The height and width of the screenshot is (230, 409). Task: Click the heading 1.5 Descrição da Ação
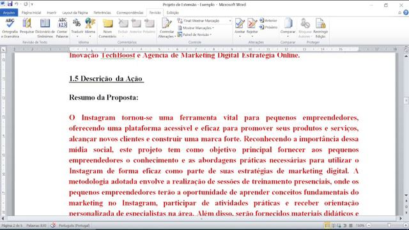pyautogui.click(x=107, y=79)
